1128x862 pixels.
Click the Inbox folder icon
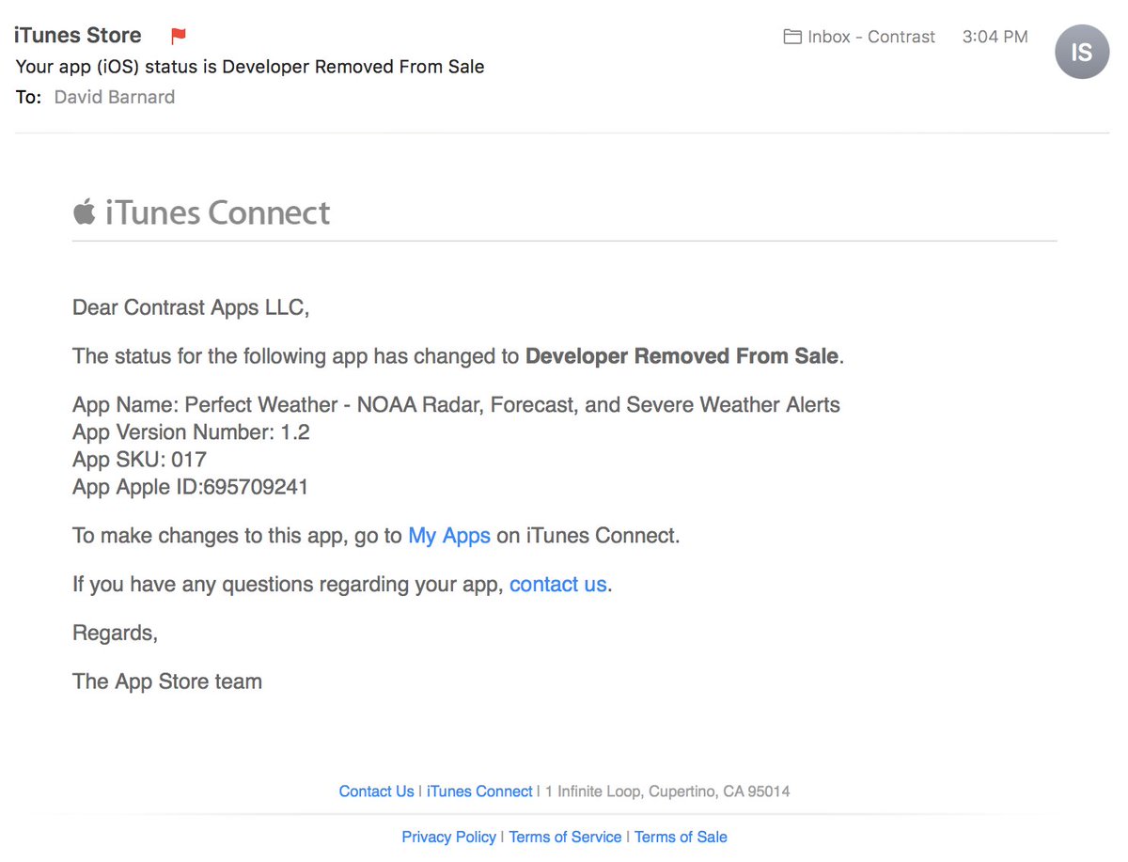click(792, 37)
